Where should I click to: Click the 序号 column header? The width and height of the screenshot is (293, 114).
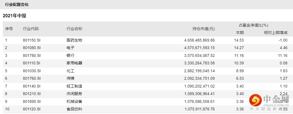pyautogui.click(x=9, y=29)
